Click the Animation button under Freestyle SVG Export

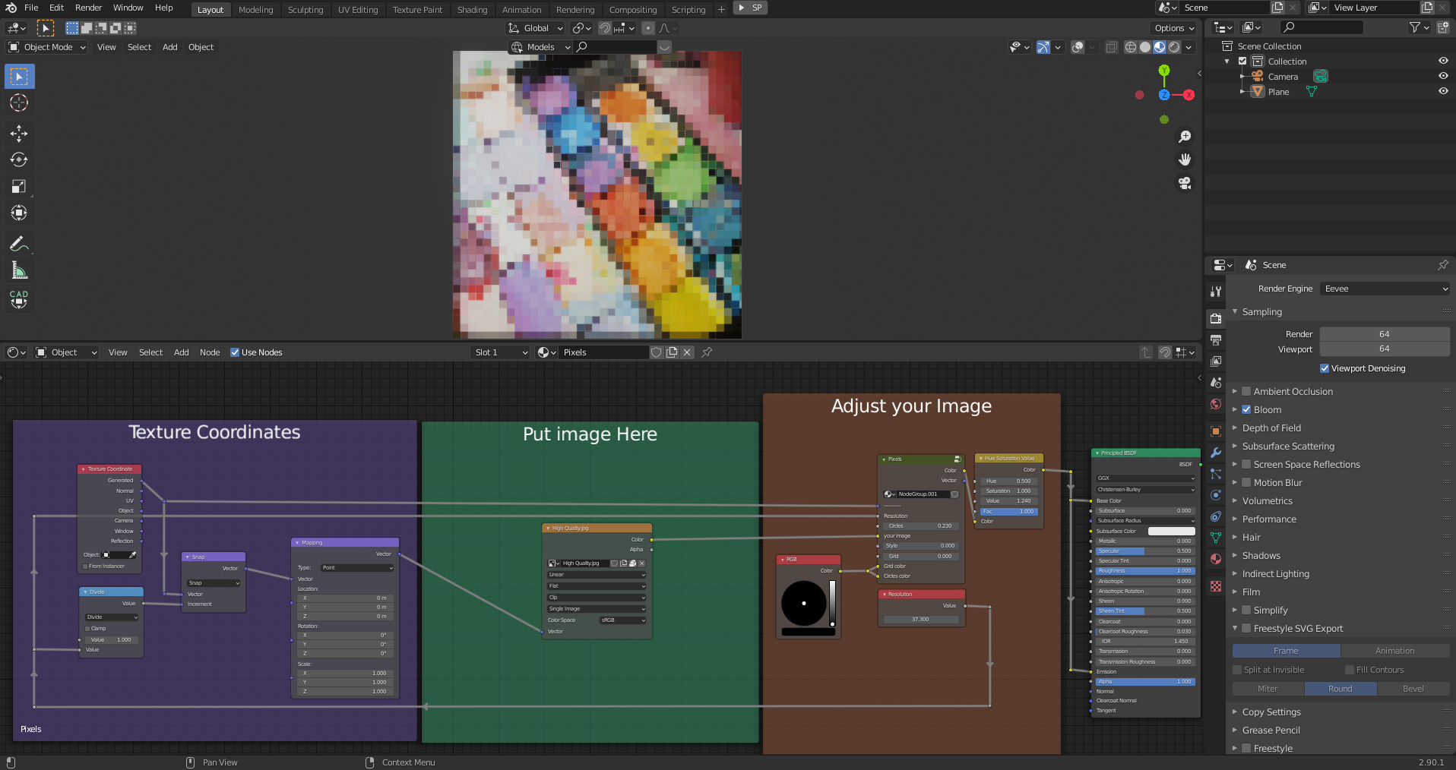1396,650
